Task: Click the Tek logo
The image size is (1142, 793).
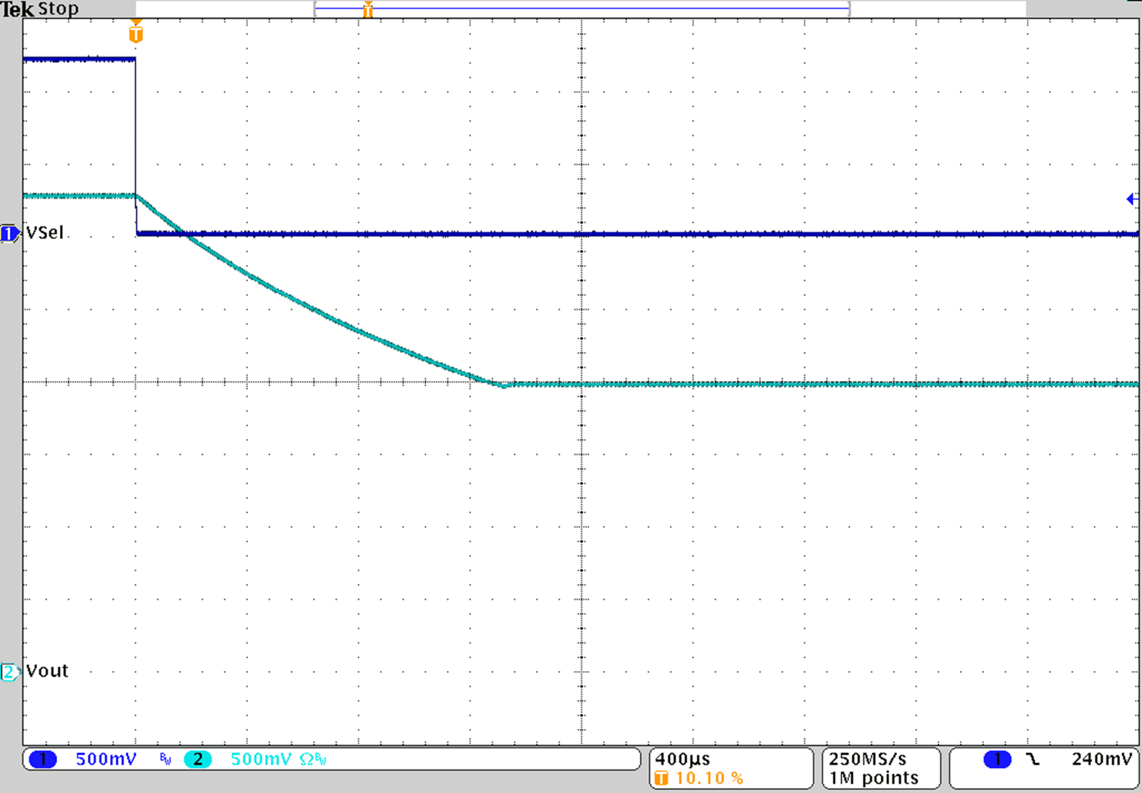Action: click(18, 9)
